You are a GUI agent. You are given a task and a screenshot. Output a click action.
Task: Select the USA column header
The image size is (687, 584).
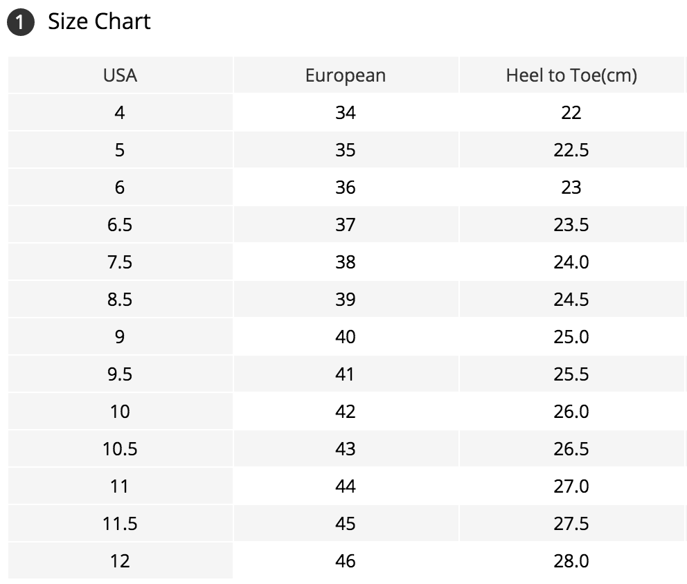pyautogui.click(x=120, y=75)
